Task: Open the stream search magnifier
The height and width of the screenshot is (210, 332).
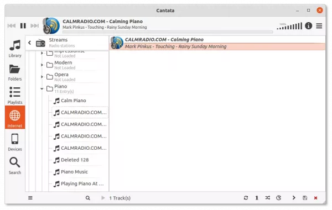Action: point(87,198)
